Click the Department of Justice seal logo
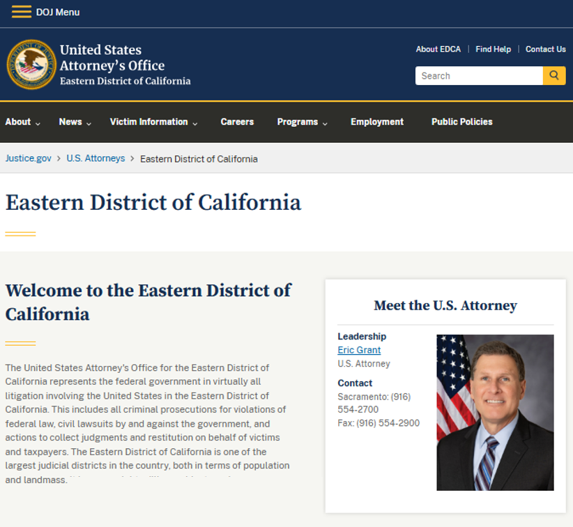Image resolution: width=573 pixels, height=527 pixels. coord(31,64)
